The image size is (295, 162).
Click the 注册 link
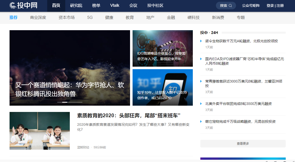click(x=280, y=6)
